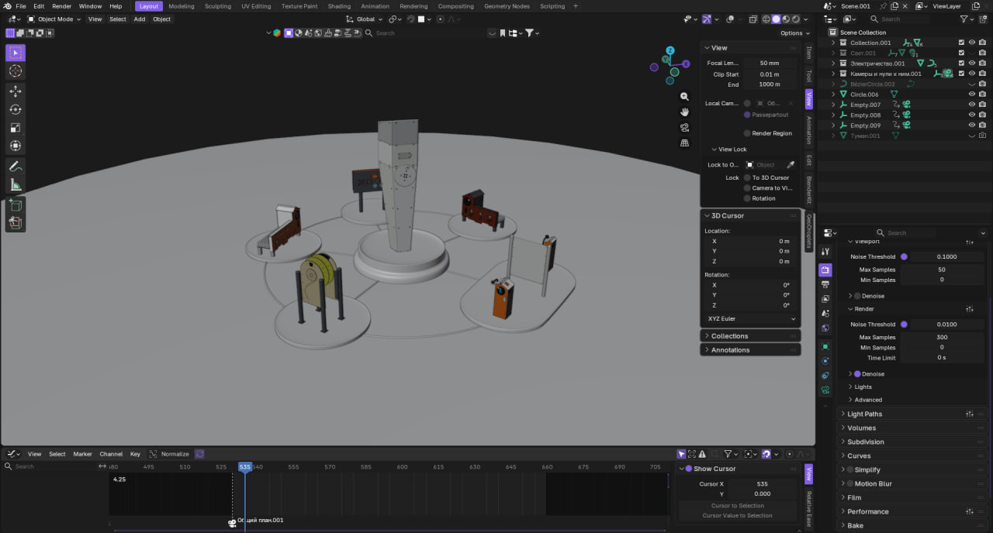Switch to the Modeling workspace tab
Viewport: 993px width, 533px height.
coord(182,6)
